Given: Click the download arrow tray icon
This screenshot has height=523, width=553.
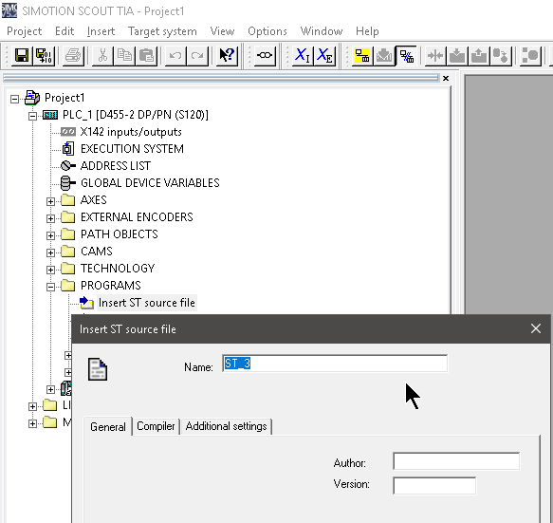Looking at the screenshot, I should tap(457, 55).
